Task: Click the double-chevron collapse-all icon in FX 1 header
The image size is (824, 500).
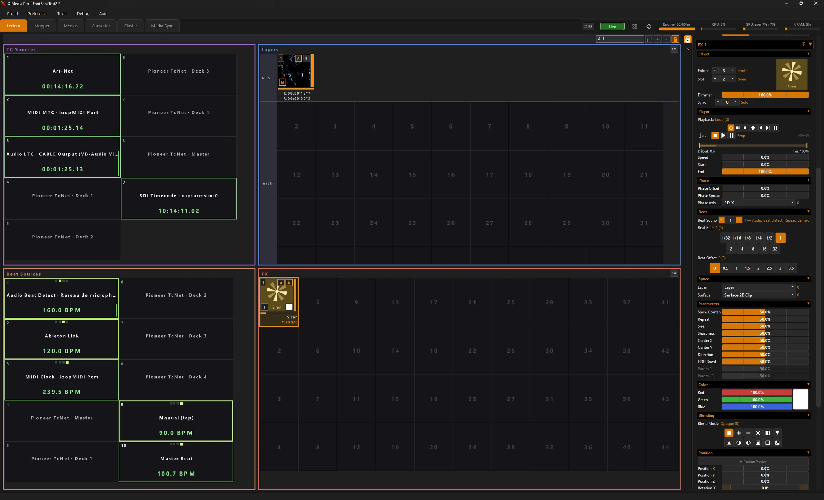Action: click(803, 44)
